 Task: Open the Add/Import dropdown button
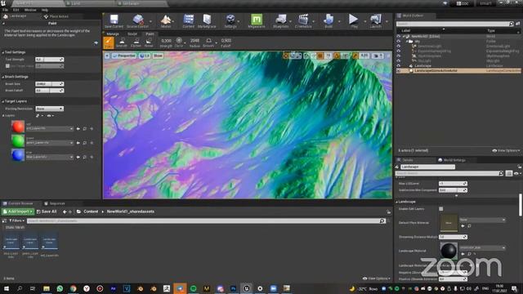click(18, 212)
